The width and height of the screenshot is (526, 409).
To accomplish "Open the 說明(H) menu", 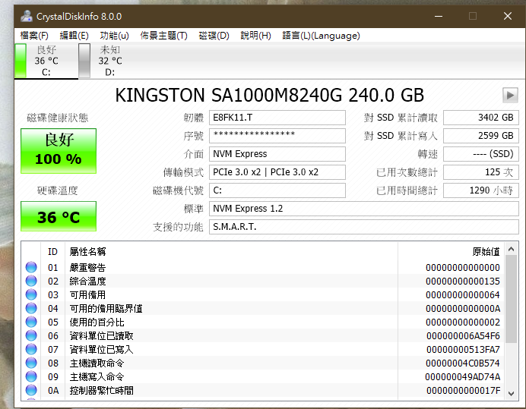I will pyautogui.click(x=255, y=35).
